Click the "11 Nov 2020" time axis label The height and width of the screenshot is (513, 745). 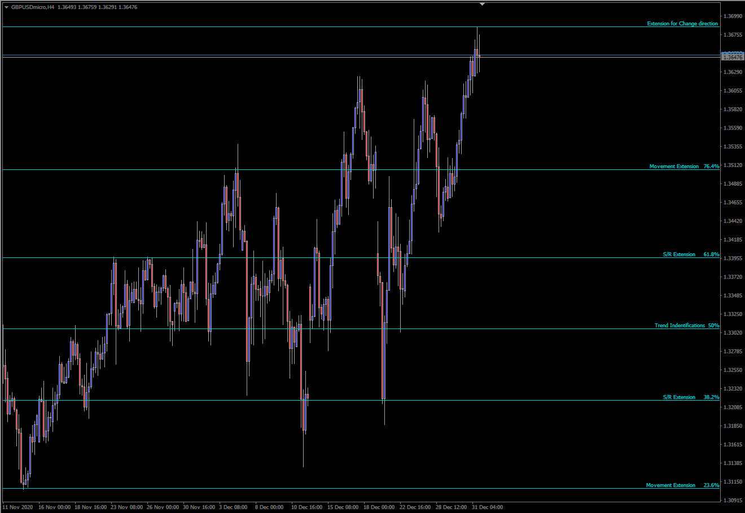[x=17, y=507]
